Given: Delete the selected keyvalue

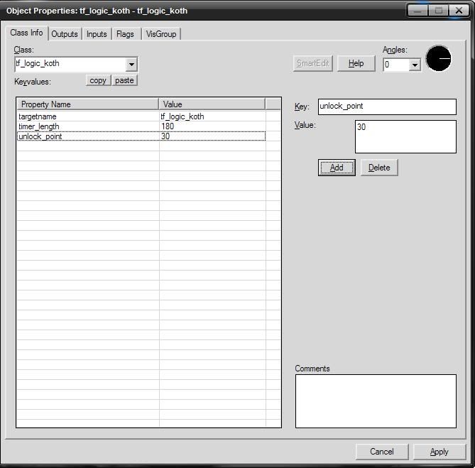Looking at the screenshot, I should (379, 168).
